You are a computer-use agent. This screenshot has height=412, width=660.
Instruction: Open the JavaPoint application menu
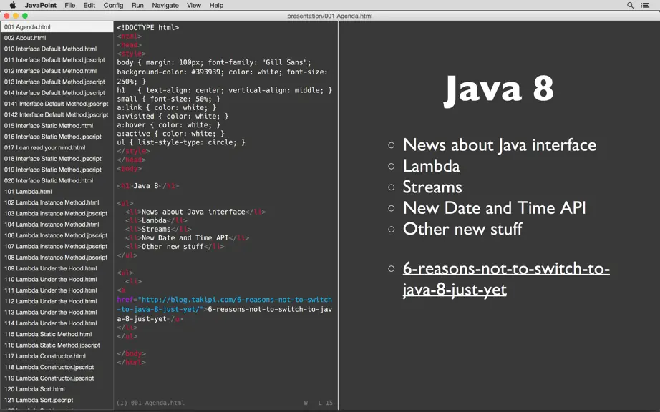coord(40,5)
